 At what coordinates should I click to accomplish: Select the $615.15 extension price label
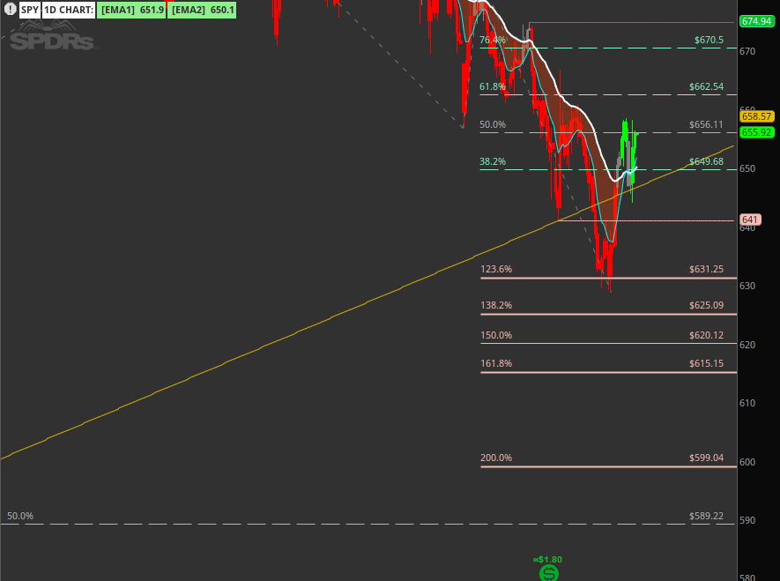[x=706, y=363]
